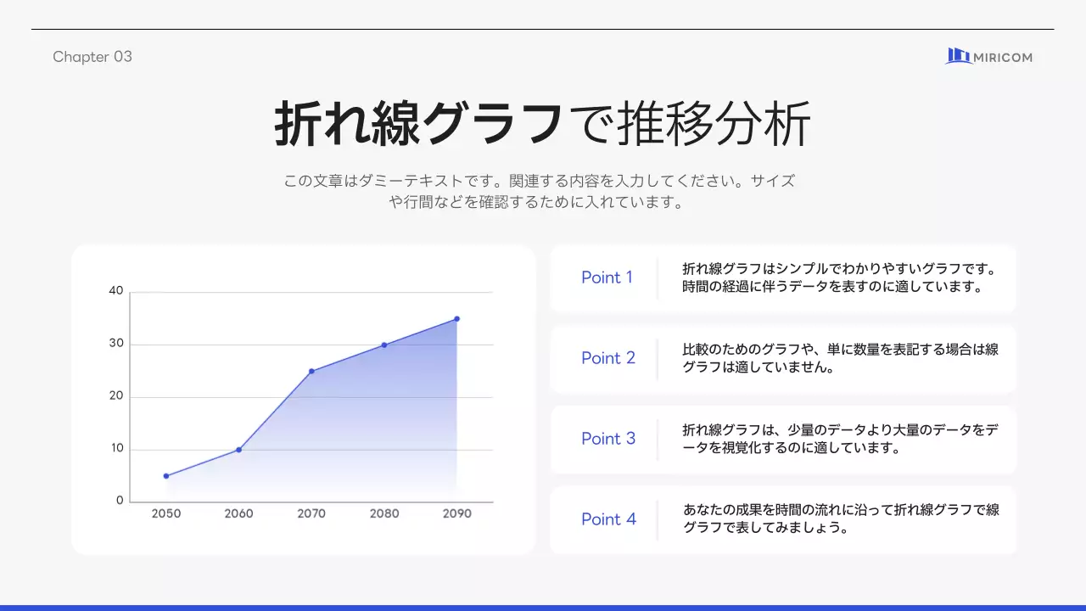
Task: Select the data point above 2050
Action: coord(166,476)
